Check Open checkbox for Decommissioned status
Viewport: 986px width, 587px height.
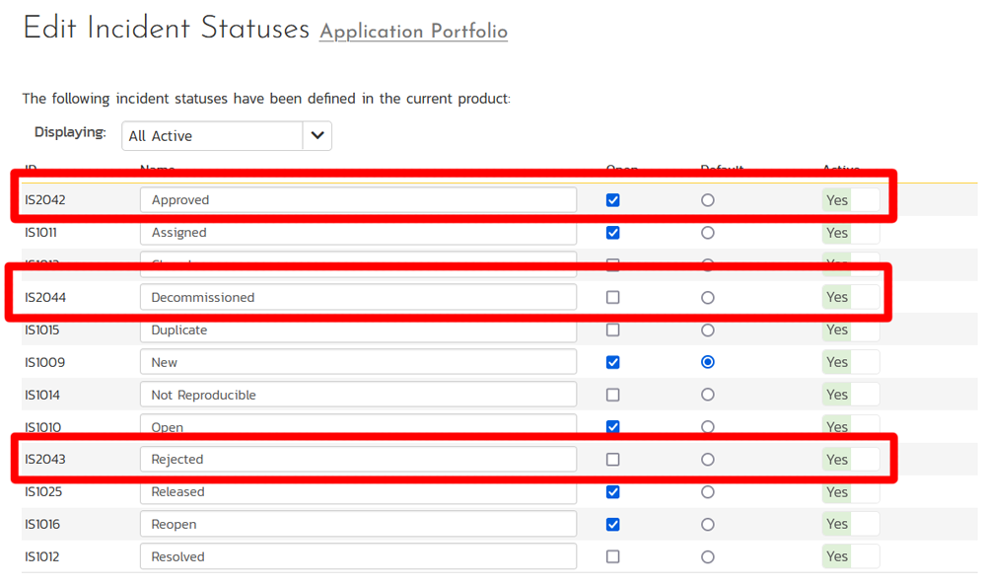pyautogui.click(x=613, y=297)
